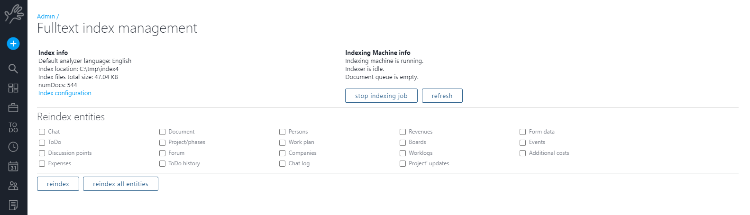
Task: Click the Admin breadcrumb link
Action: tap(46, 17)
